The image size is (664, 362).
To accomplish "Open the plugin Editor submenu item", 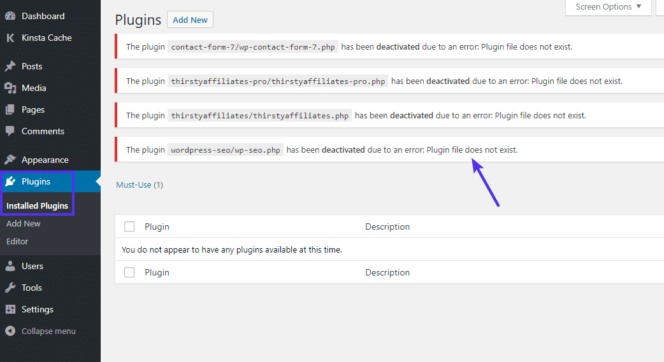I will point(17,241).
